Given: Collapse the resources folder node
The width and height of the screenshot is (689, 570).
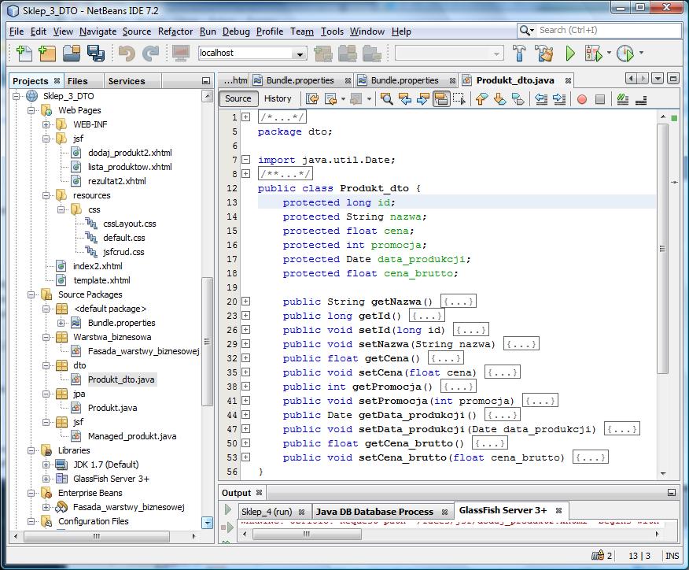Looking at the screenshot, I should pos(46,195).
